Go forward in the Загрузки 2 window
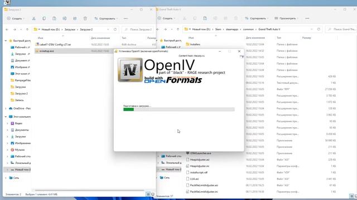Screen dimensions: 357x200 point(15,29)
